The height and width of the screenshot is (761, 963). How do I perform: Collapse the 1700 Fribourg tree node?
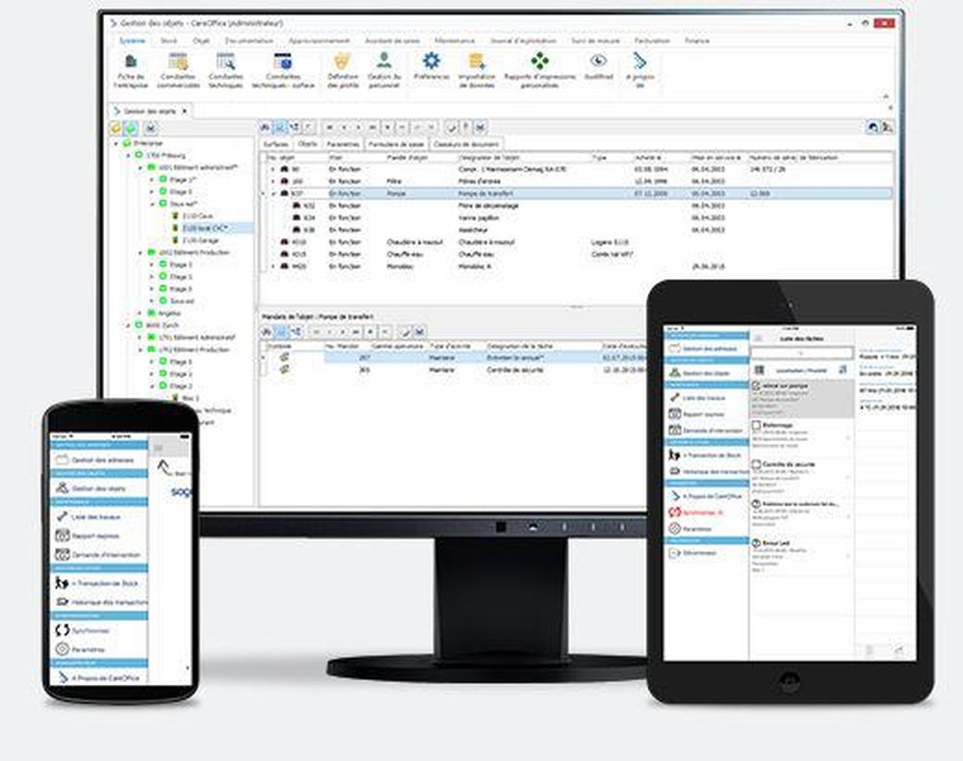pyautogui.click(x=128, y=155)
